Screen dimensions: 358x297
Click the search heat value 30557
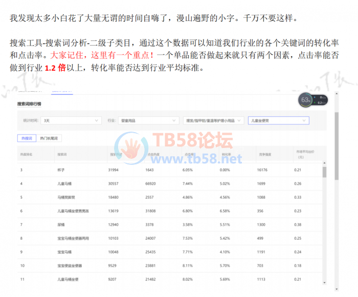click(x=113, y=184)
